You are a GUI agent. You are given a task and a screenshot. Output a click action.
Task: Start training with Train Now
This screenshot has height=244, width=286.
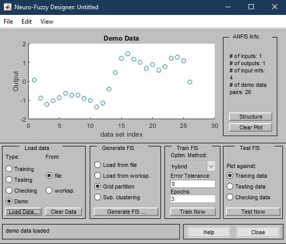(x=193, y=212)
